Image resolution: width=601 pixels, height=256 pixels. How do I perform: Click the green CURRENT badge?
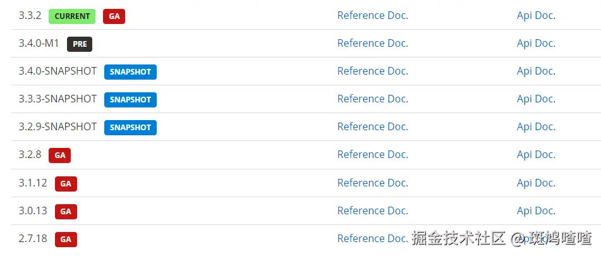click(72, 16)
